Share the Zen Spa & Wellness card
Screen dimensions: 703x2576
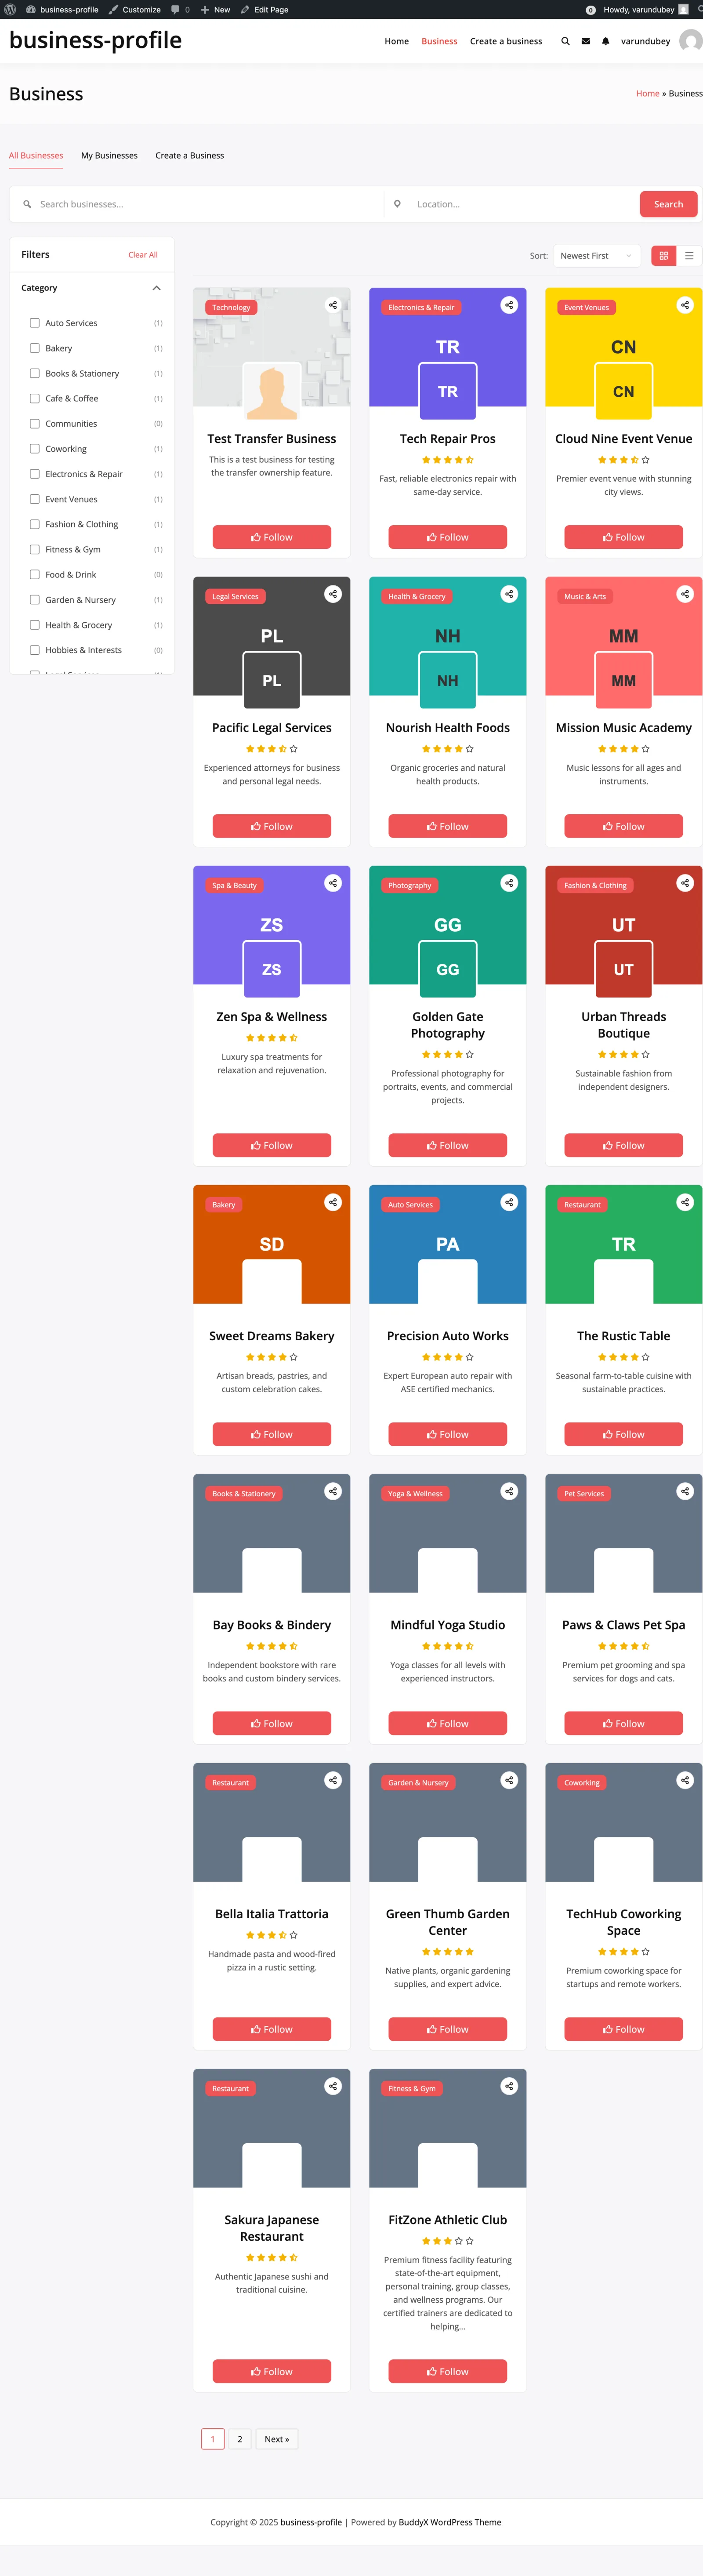point(333,883)
